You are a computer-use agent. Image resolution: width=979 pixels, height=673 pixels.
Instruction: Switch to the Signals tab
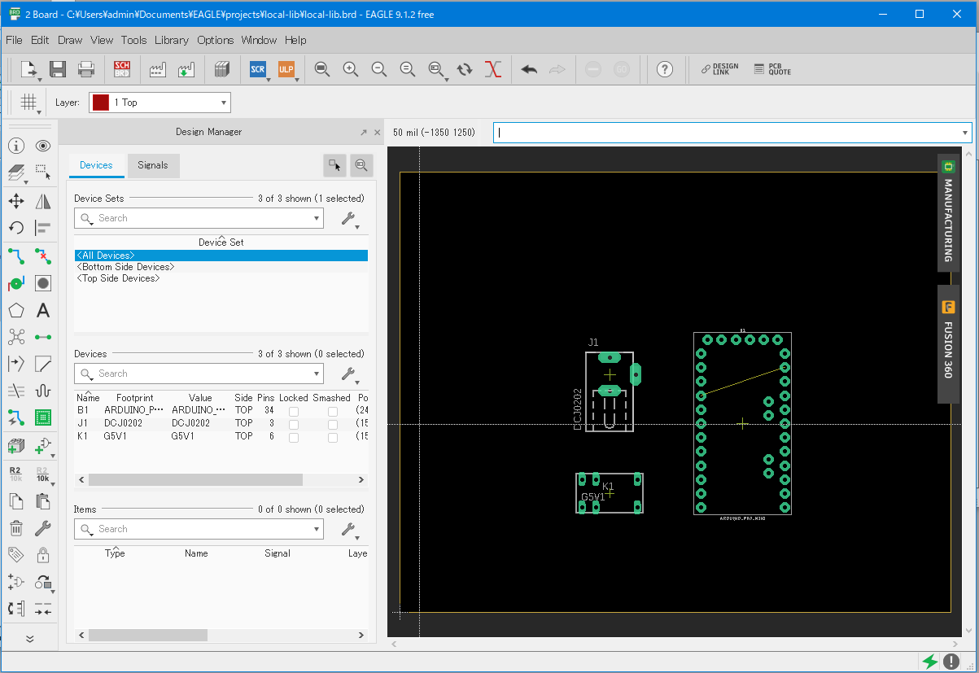point(153,165)
